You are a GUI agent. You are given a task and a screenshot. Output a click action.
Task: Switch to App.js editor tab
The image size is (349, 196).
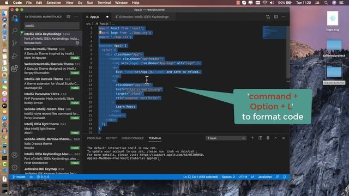tap(97, 17)
